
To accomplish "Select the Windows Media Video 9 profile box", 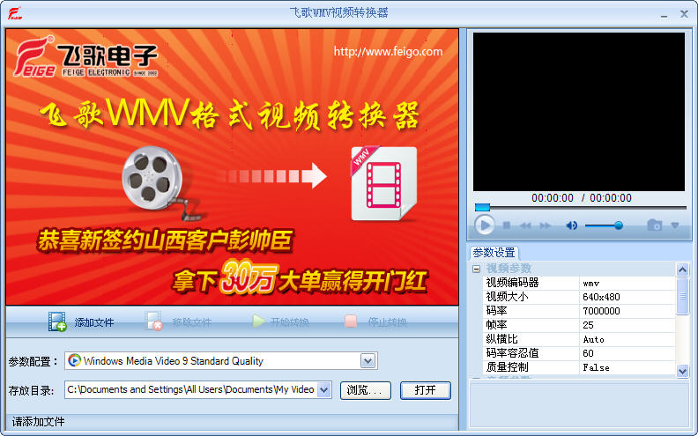I will 221,361.
